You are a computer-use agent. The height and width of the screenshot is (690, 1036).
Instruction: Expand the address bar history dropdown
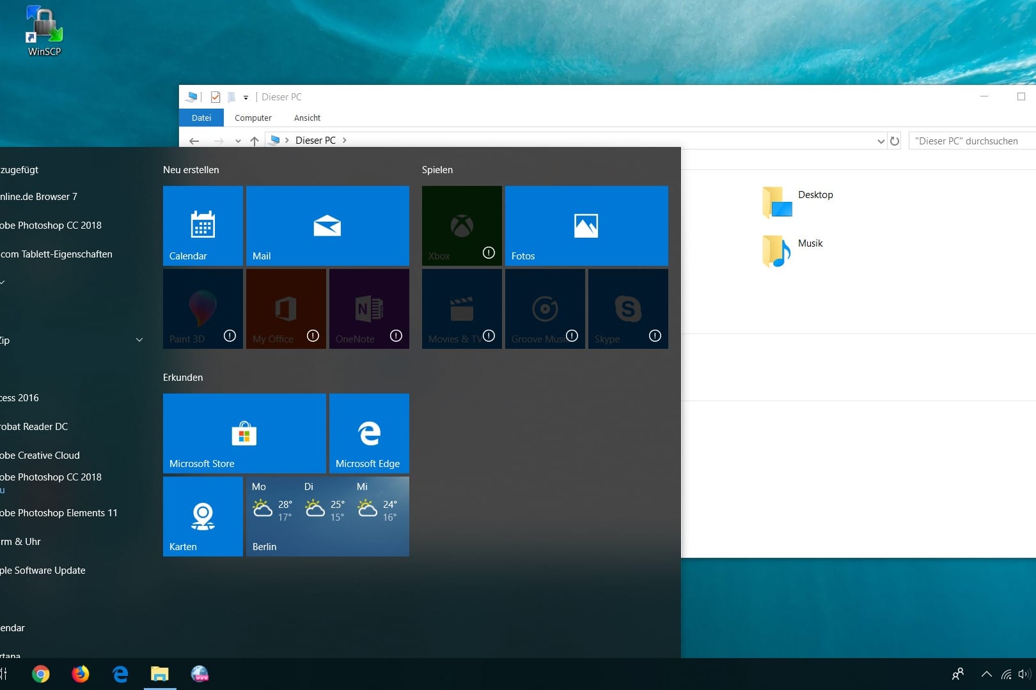[881, 141]
